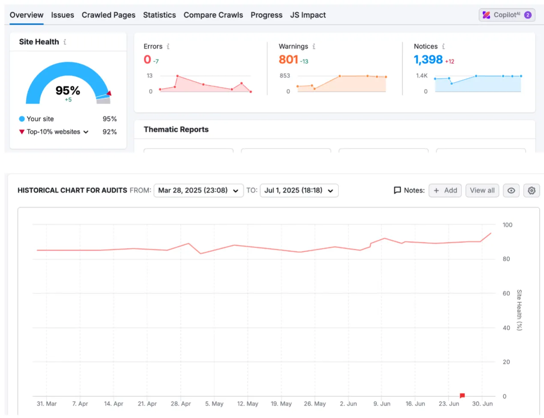Viewport: 544px width, 418px height.
Task: Open the Overview tab
Action: coord(27,15)
